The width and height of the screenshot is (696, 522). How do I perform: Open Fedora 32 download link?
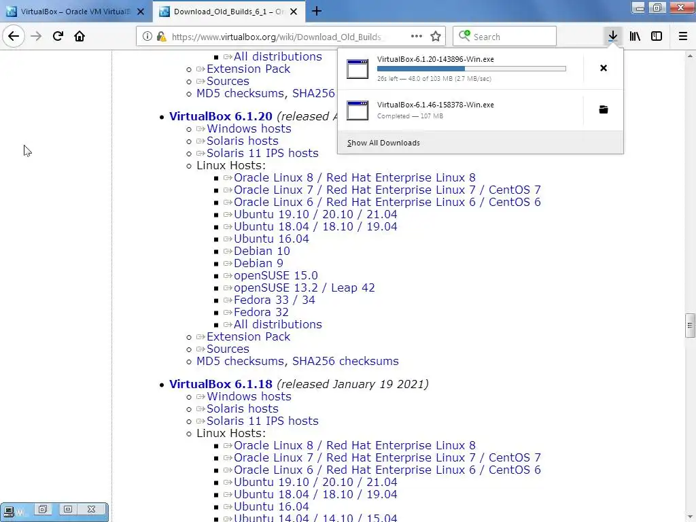click(261, 312)
